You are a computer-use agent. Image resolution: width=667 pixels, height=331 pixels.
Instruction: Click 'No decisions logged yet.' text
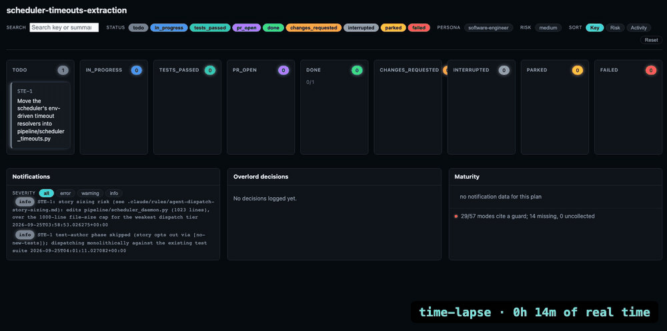265,198
